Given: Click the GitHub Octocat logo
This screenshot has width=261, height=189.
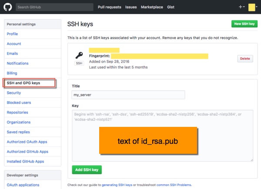Looking at the screenshot, I should [x=8, y=7].
